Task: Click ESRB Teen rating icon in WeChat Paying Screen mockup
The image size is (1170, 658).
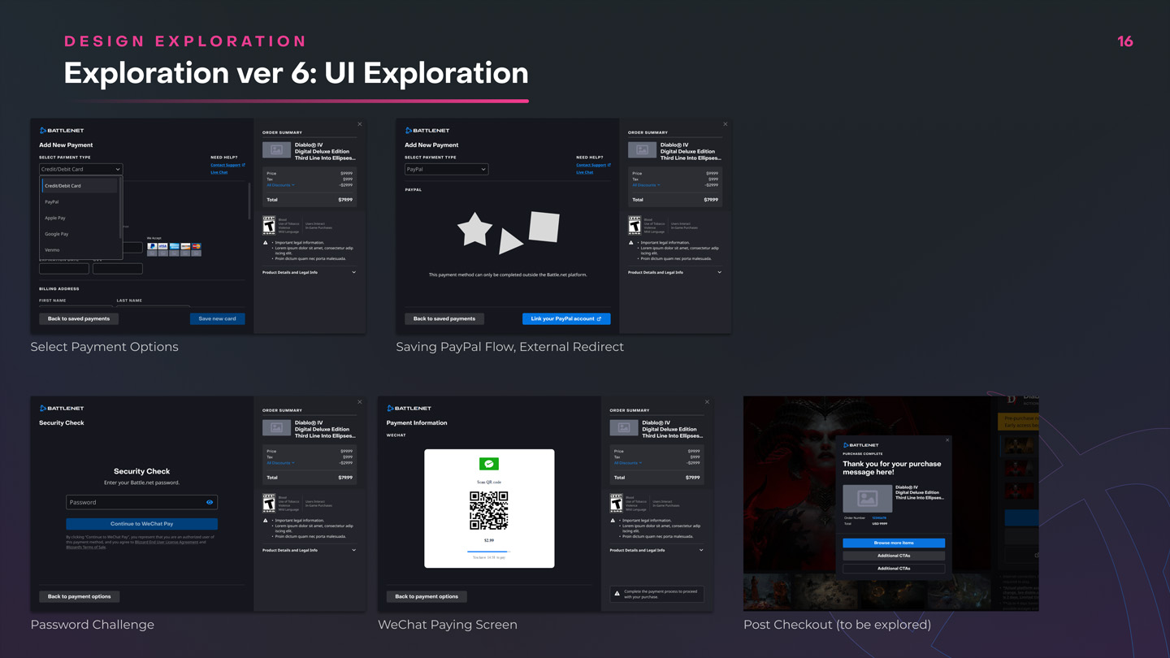Action: tap(616, 504)
